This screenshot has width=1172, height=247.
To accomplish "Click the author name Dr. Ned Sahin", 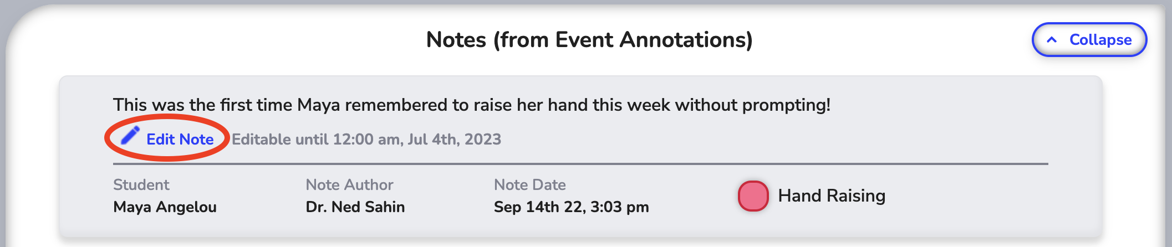I will pyautogui.click(x=355, y=207).
